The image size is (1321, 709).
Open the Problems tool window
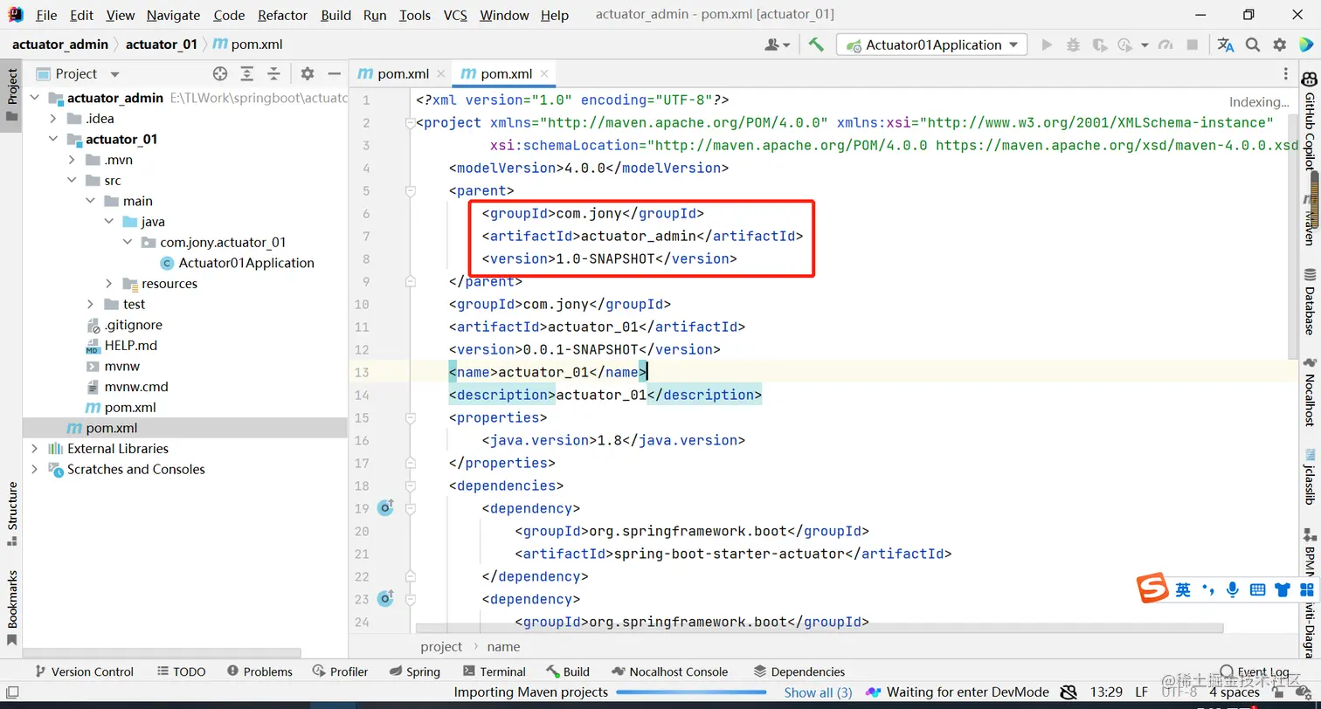[259, 671]
